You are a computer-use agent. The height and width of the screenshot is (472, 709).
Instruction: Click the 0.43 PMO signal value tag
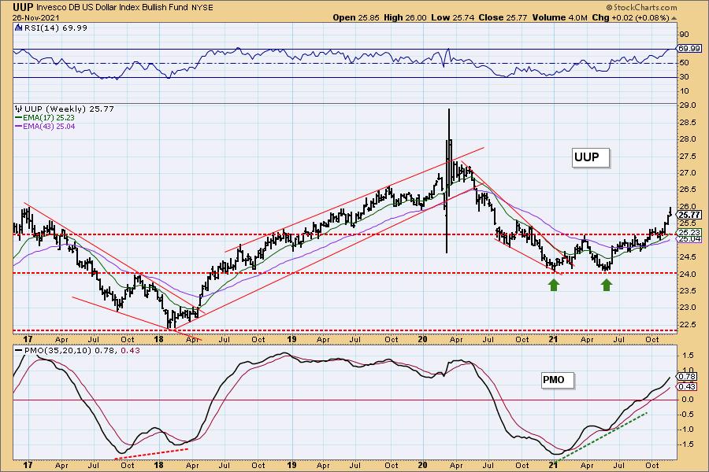click(687, 385)
